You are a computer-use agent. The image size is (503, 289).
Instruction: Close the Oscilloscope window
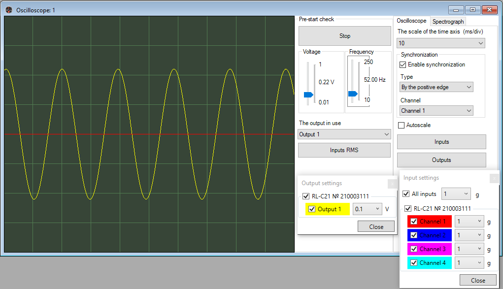[x=490, y=10]
